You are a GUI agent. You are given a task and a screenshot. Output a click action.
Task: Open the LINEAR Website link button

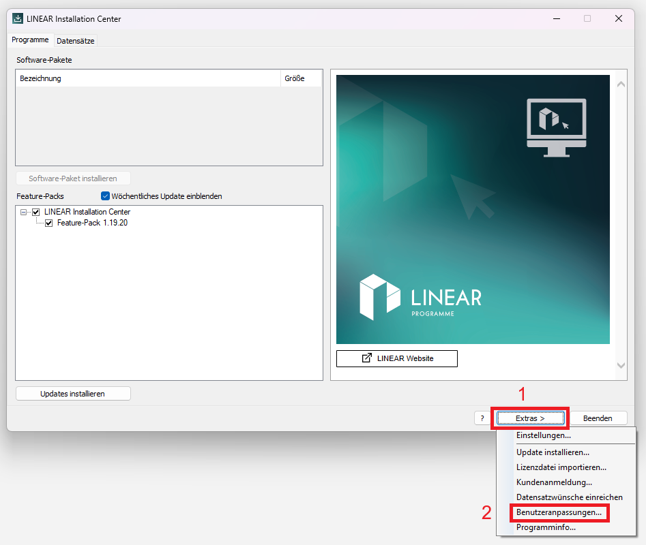[397, 358]
